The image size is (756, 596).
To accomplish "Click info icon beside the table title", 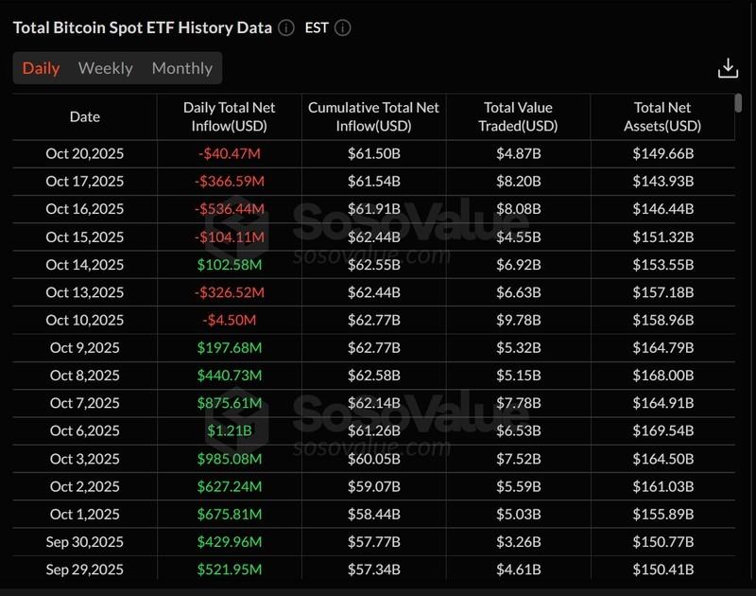I will [286, 27].
